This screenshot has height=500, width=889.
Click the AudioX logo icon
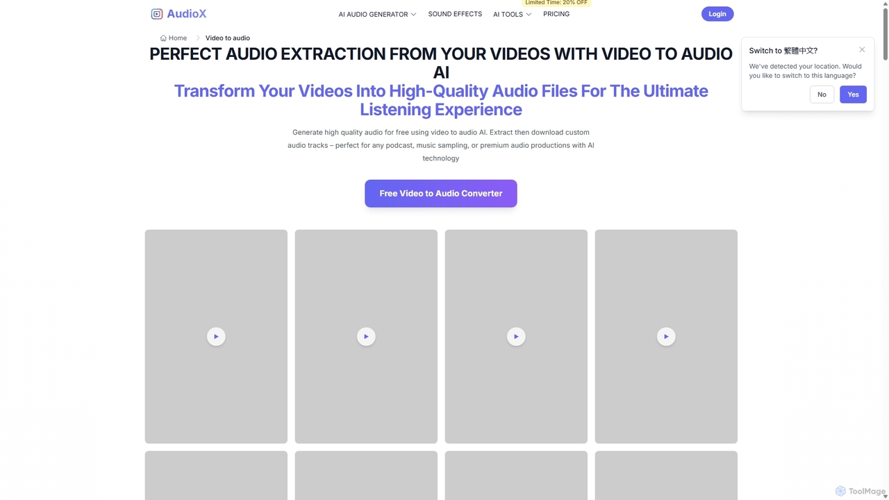157,14
